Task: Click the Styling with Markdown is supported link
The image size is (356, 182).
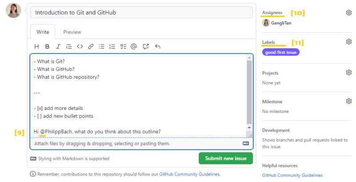Action: (x=73, y=159)
